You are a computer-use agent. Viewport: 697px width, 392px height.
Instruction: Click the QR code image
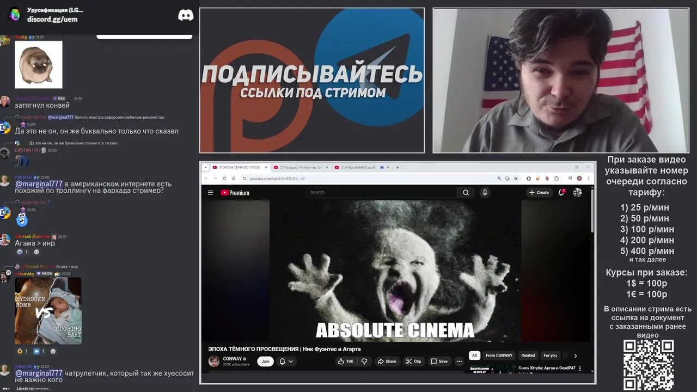point(648,365)
